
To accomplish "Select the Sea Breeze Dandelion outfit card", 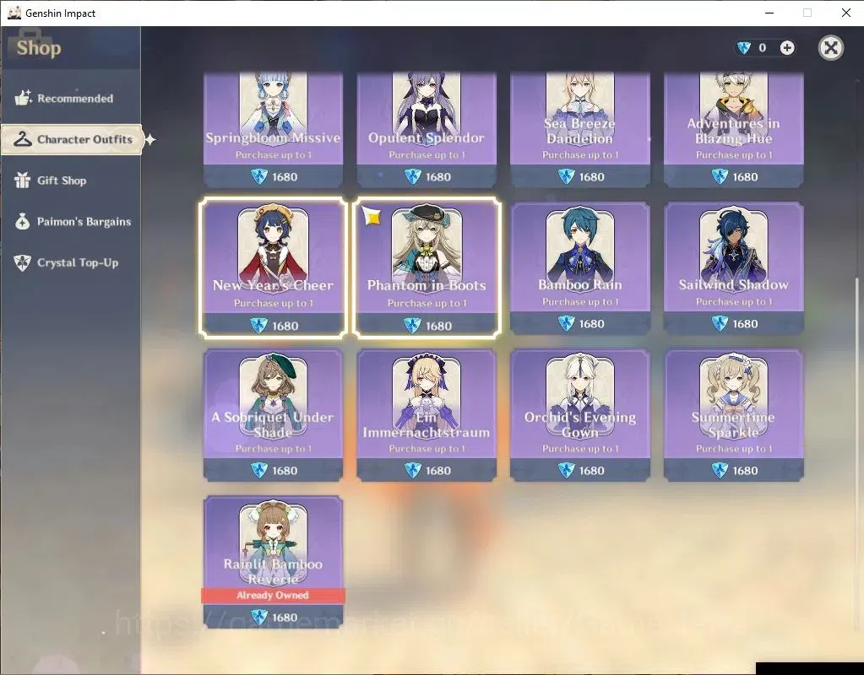I will [579, 130].
